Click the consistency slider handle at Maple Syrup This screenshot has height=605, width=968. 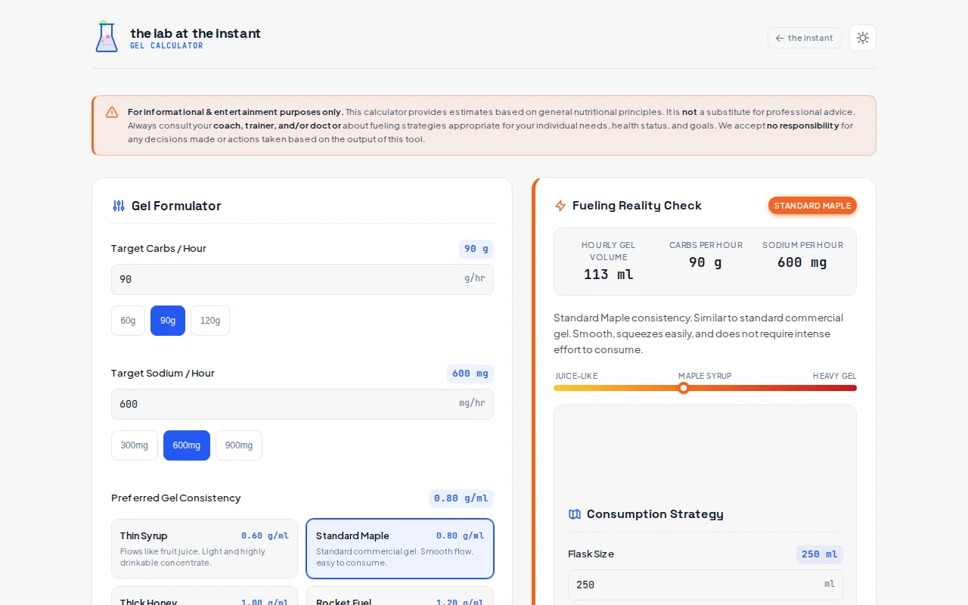tap(684, 388)
